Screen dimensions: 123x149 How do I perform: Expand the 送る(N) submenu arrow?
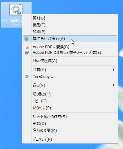(x=114, y=85)
